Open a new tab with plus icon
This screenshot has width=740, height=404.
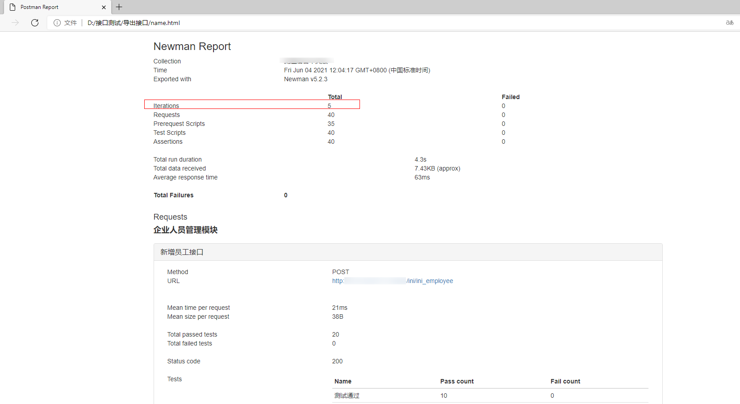(119, 7)
